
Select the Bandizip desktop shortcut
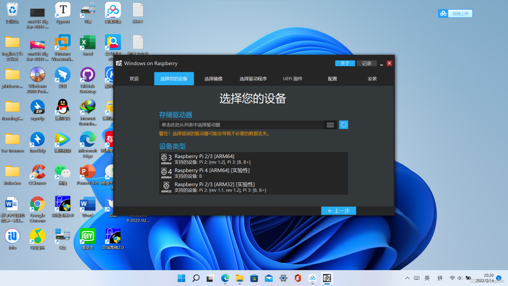point(38,142)
